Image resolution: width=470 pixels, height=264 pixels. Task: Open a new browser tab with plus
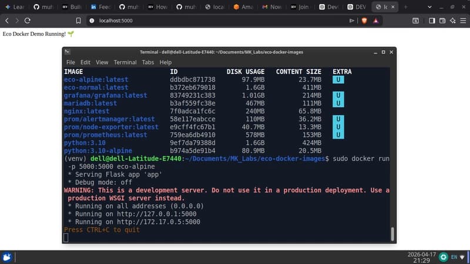[405, 6]
